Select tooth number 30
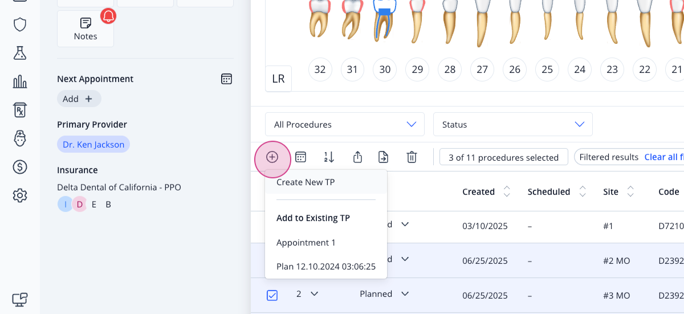The height and width of the screenshot is (314, 684). tap(385, 70)
